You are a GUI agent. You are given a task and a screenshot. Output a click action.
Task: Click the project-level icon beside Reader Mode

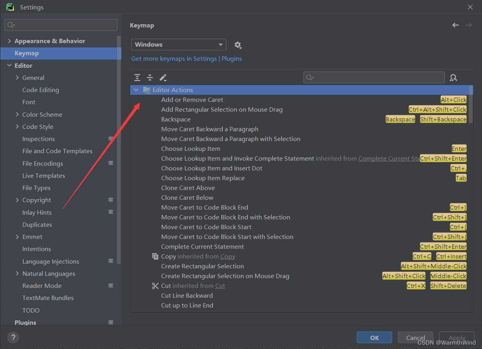111,286
